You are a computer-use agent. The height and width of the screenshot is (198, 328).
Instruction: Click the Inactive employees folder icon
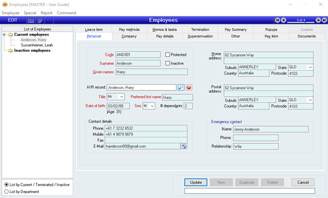pyautogui.click(x=10, y=51)
